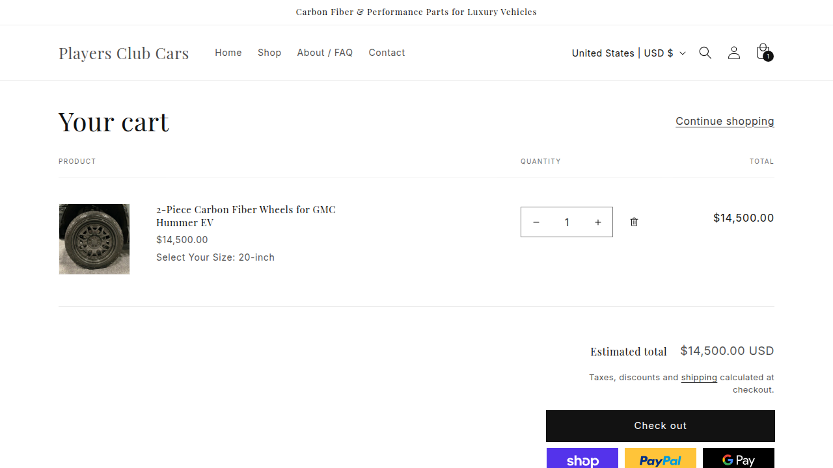
Task: Open the carbon fiber wheel thumbnail
Action: click(x=94, y=239)
